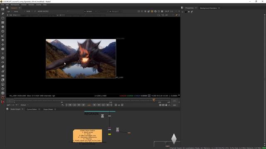Switch to the Curve Editor tab

coord(32,109)
